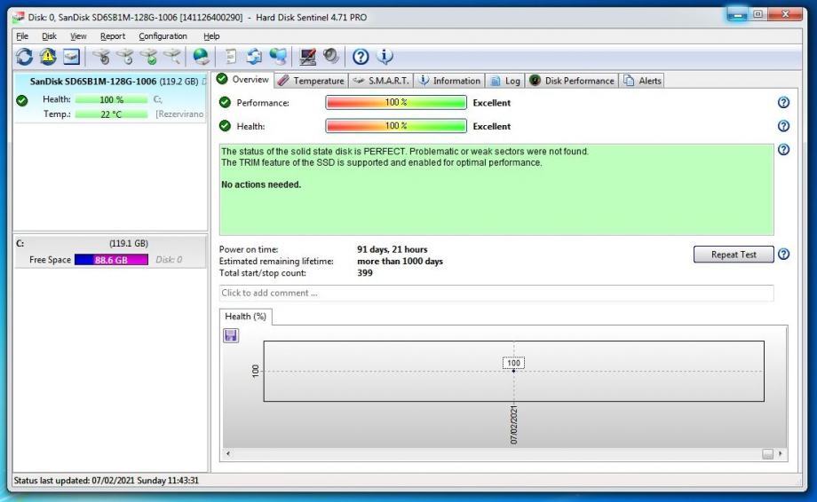Click the start/stop count value 399

pyautogui.click(x=365, y=272)
